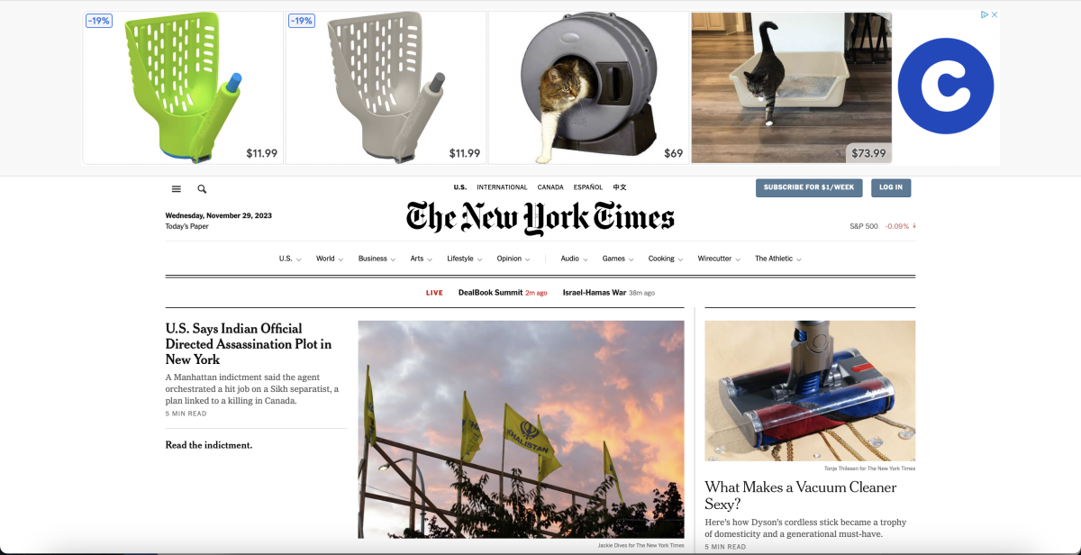Open the Dyson vacuum cleaner article image
The image size is (1081, 555).
(810, 391)
